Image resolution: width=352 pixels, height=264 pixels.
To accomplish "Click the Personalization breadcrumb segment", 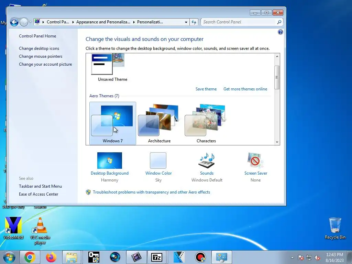I will click(150, 22).
